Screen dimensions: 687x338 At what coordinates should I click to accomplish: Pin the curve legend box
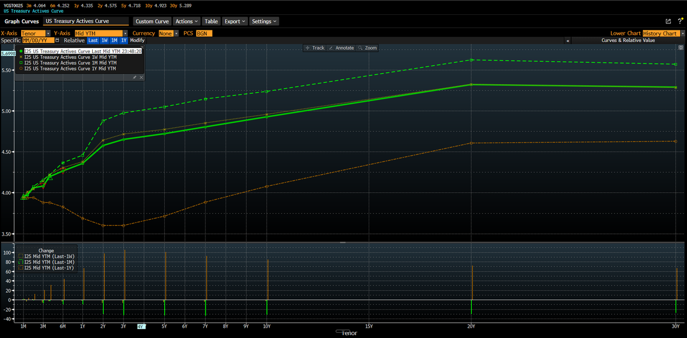click(x=135, y=77)
